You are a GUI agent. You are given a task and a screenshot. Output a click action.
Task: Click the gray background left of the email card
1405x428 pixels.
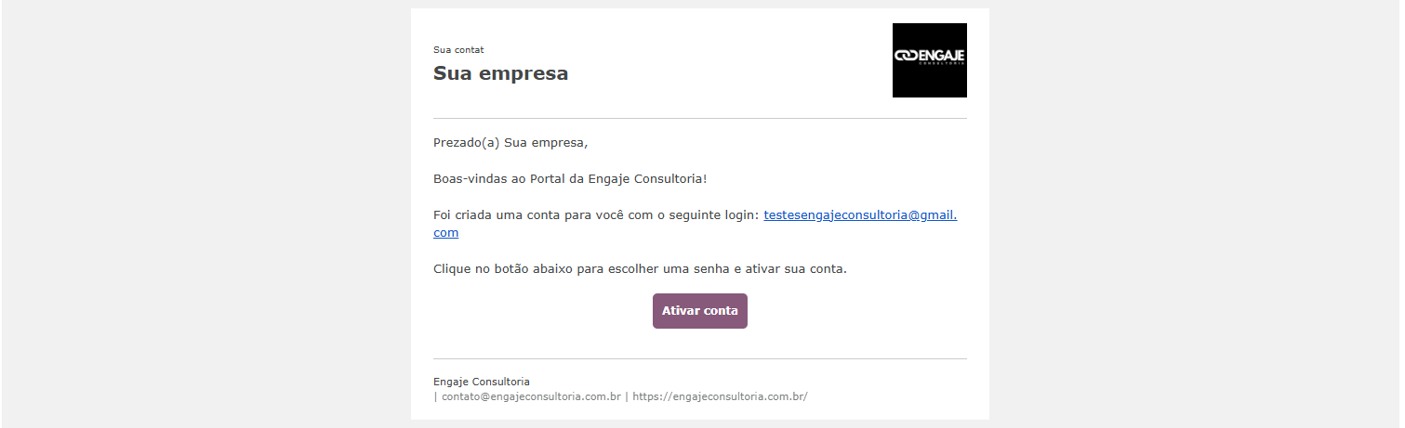tap(205, 214)
